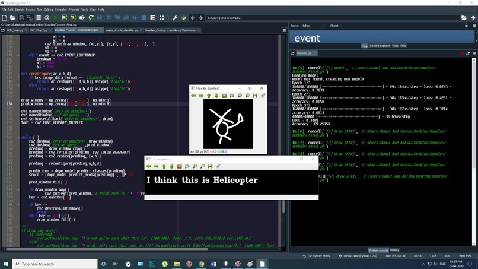Select IPython console tab at bottom
The image size is (478, 269).
point(378,250)
